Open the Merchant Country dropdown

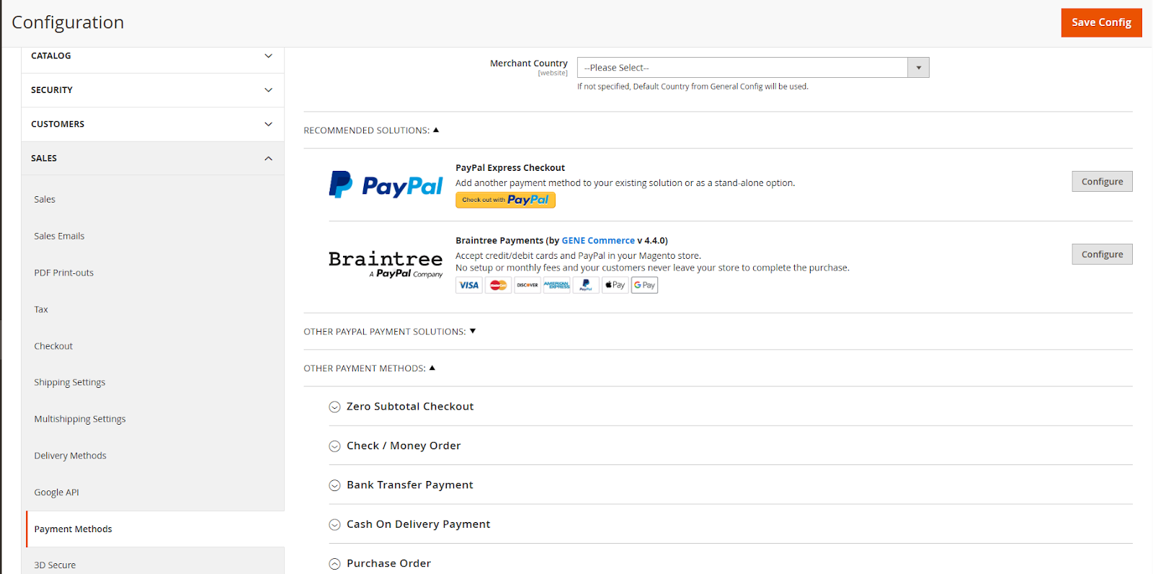[753, 68]
